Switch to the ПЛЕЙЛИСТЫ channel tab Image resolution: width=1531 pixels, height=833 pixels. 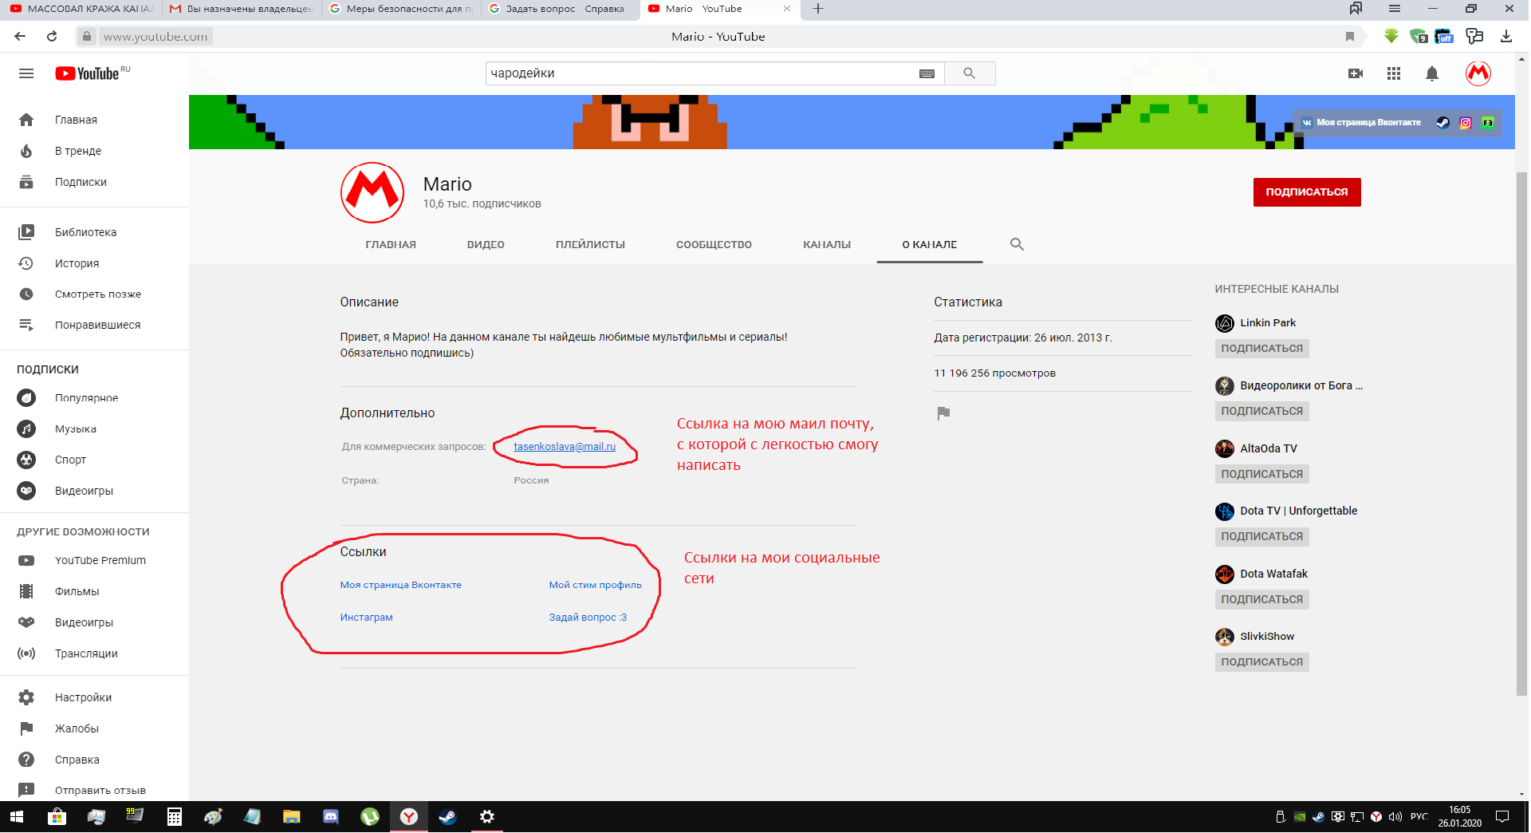pos(590,245)
